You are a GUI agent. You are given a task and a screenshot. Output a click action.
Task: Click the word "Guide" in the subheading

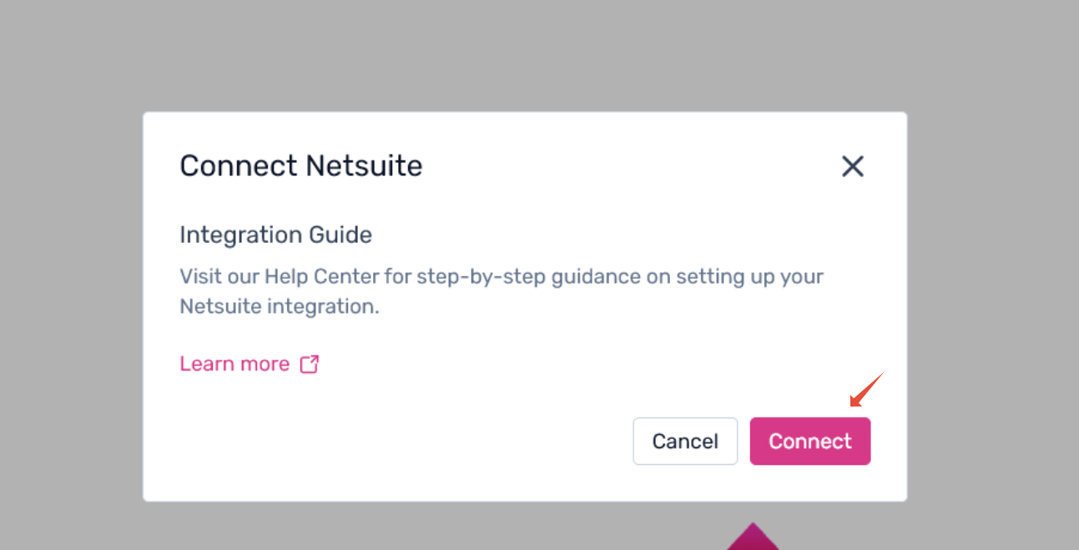[x=343, y=235]
